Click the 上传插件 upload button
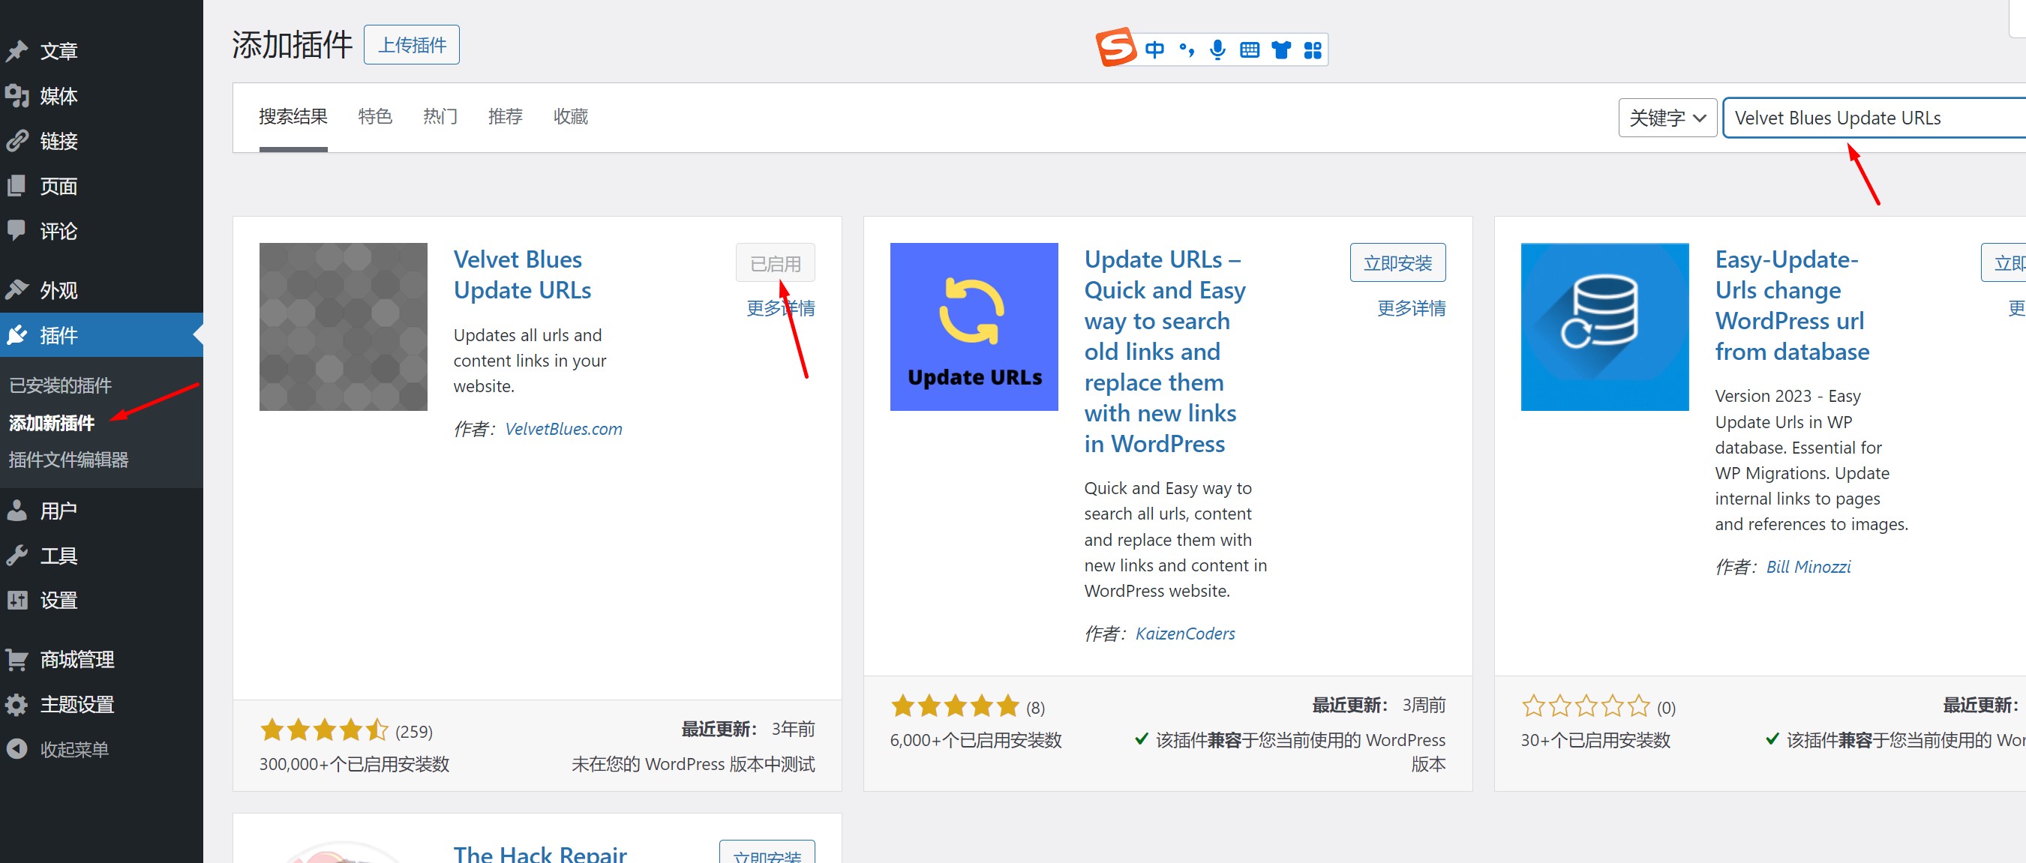The image size is (2026, 863). [411, 46]
